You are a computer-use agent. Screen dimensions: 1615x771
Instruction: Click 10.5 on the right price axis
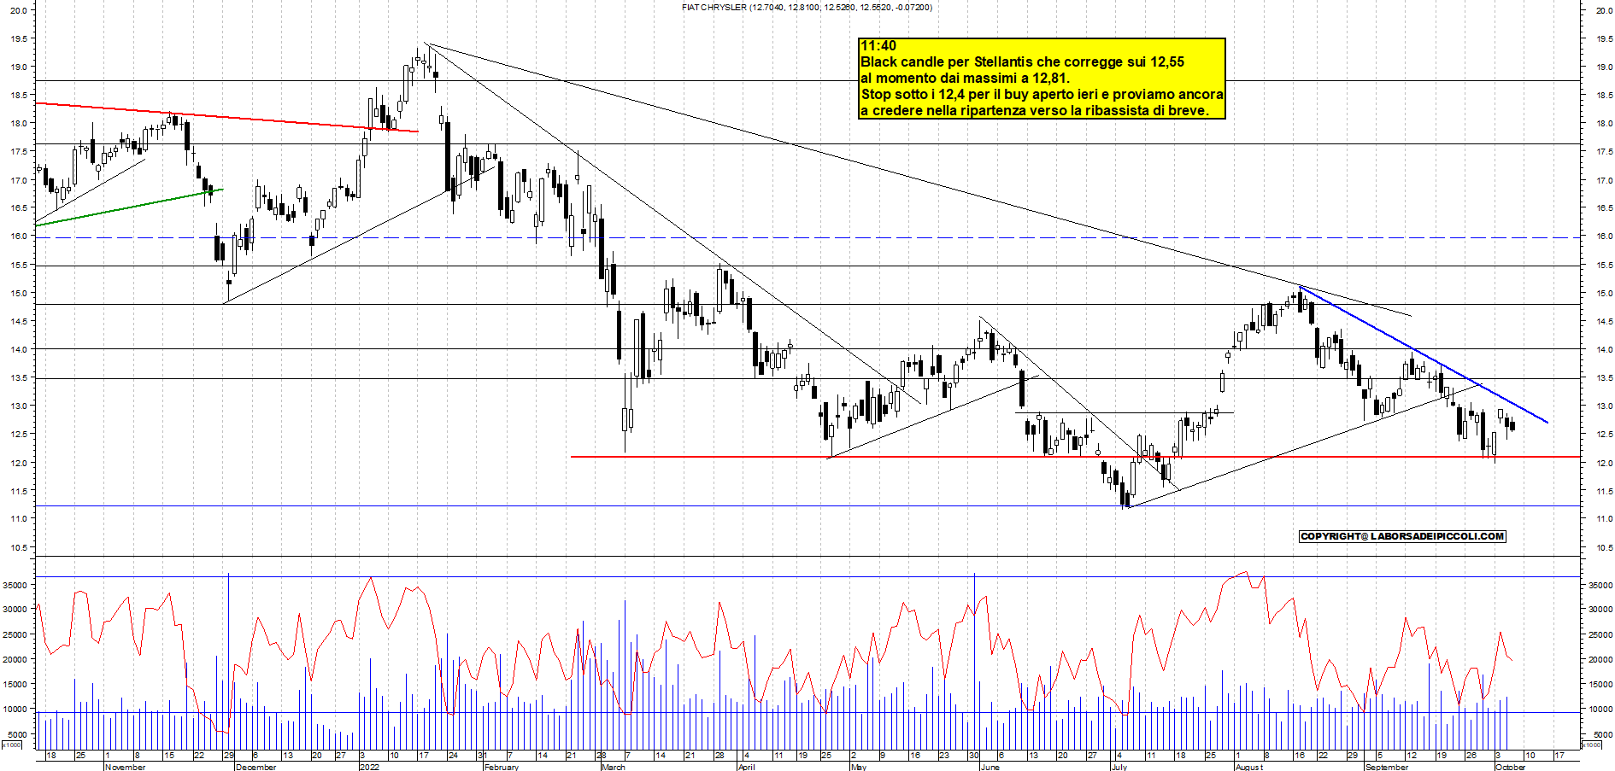pos(1603,547)
